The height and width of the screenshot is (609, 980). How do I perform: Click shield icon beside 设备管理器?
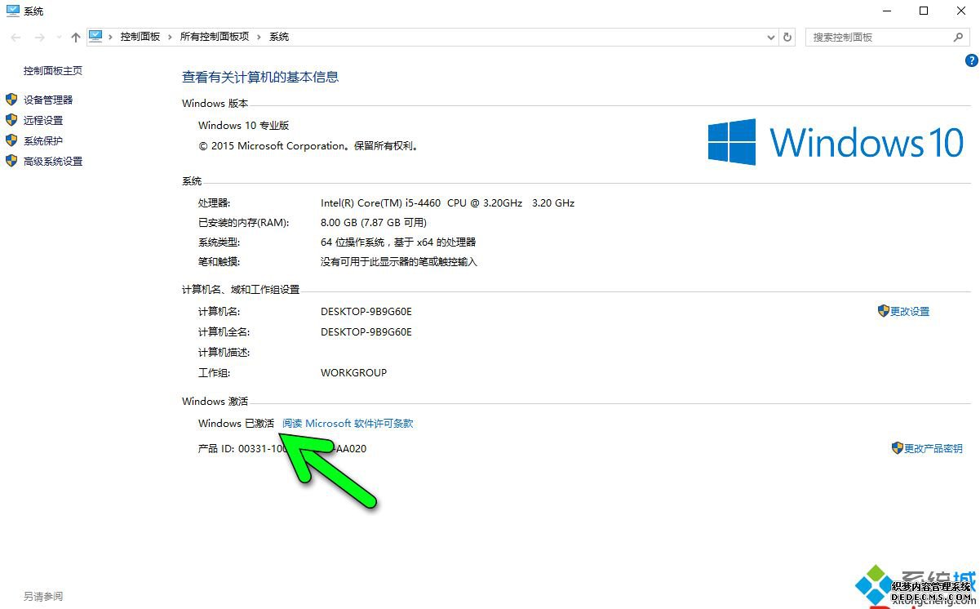coord(11,100)
